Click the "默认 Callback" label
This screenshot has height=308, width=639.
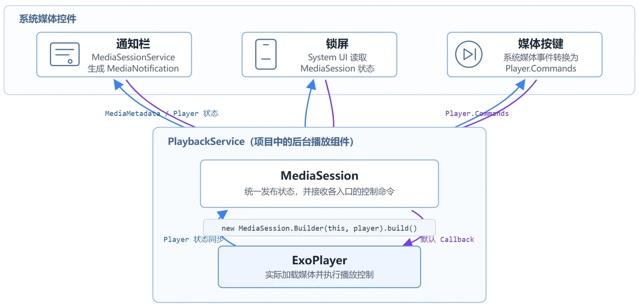click(x=447, y=239)
